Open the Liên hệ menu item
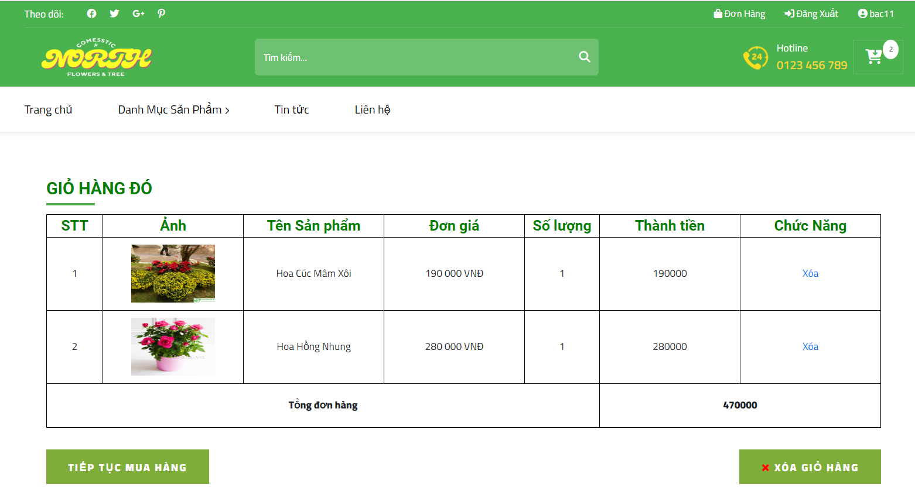 [373, 109]
